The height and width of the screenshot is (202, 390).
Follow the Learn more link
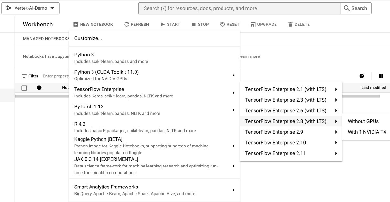point(250,56)
